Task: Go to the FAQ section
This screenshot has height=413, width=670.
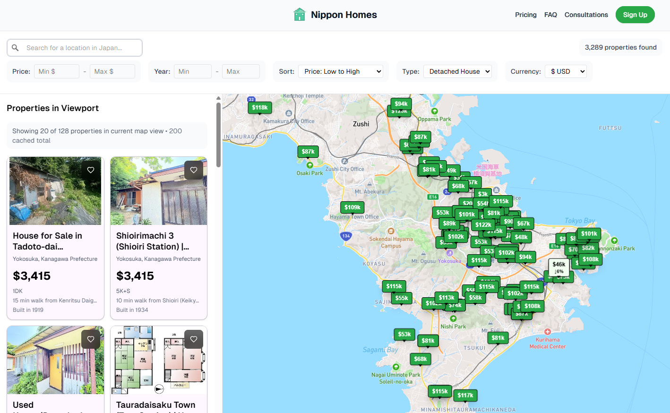Action: [x=550, y=15]
